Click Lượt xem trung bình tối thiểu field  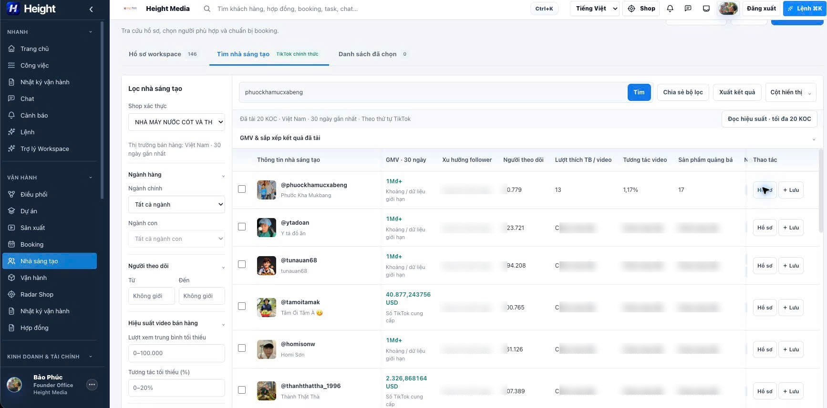point(176,353)
